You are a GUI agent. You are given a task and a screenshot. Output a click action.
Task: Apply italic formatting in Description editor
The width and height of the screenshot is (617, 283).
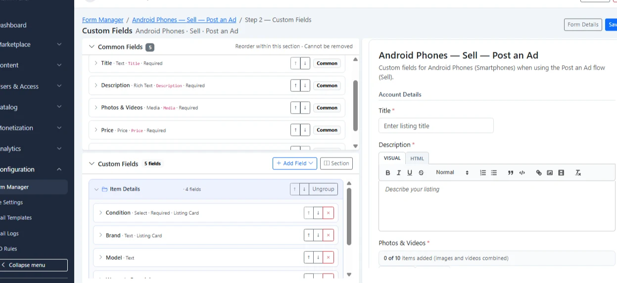399,173
